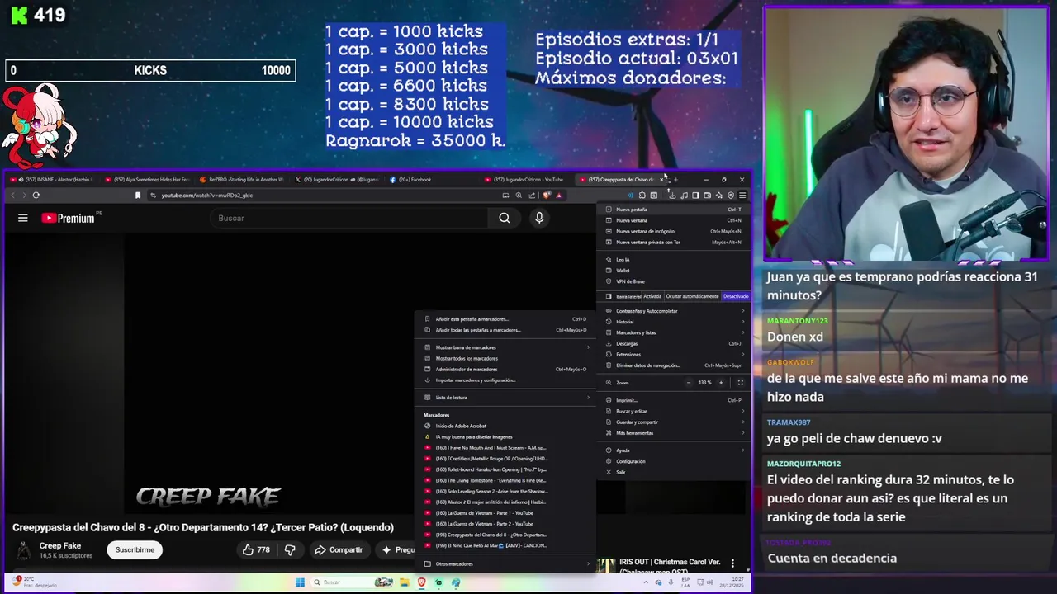Open new tab plus button
The height and width of the screenshot is (594, 1057).
point(675,179)
